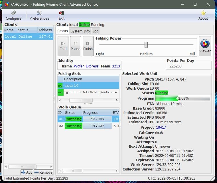Sort clients by Name column
217x183 pixels.
10,30
